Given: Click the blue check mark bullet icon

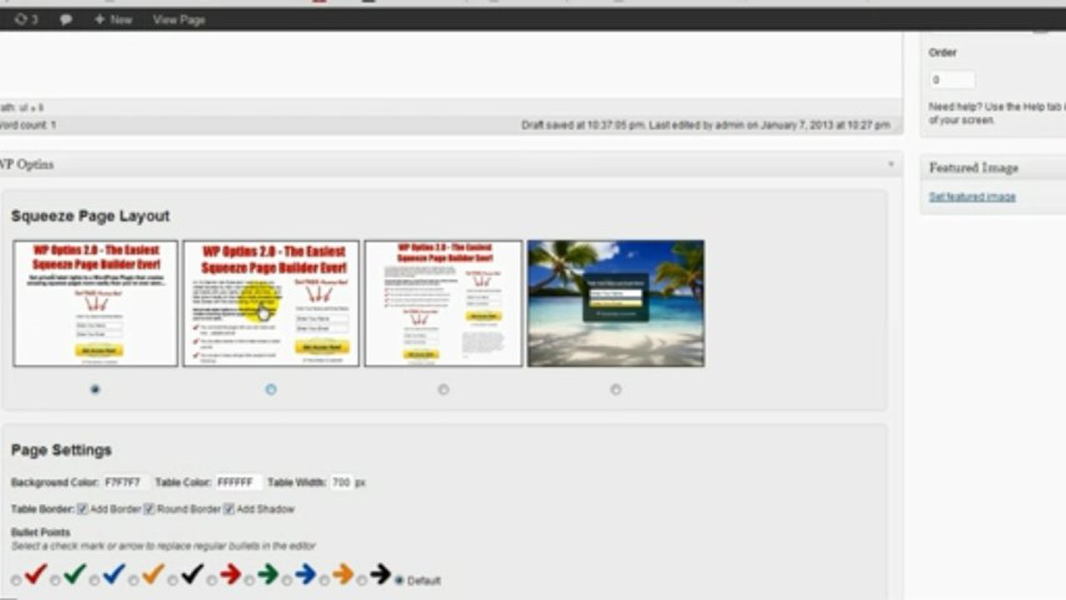Looking at the screenshot, I should pos(113,574).
